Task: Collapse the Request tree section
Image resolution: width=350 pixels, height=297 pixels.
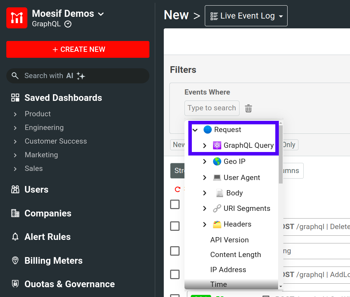Action: [x=195, y=130]
